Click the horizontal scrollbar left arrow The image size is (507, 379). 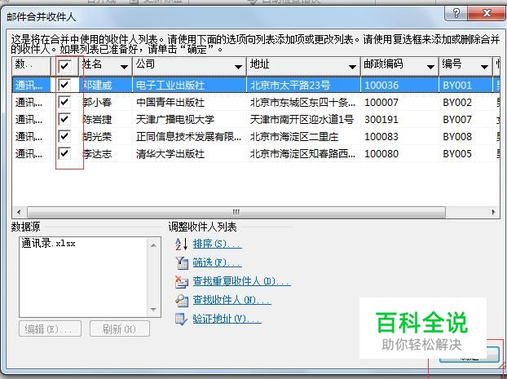pyautogui.click(x=19, y=212)
